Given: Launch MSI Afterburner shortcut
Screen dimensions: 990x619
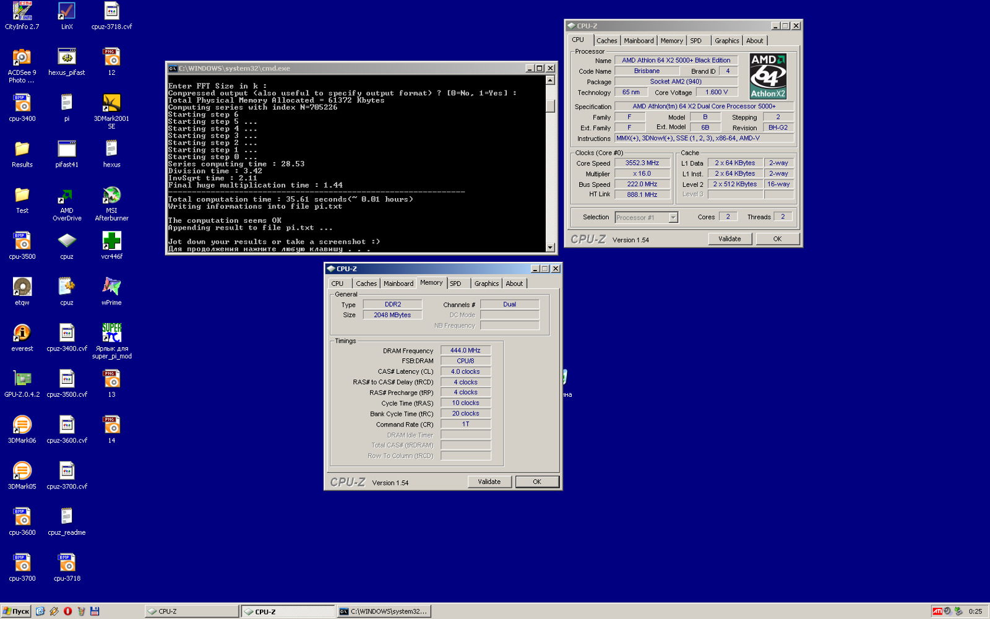Looking at the screenshot, I should (x=111, y=204).
